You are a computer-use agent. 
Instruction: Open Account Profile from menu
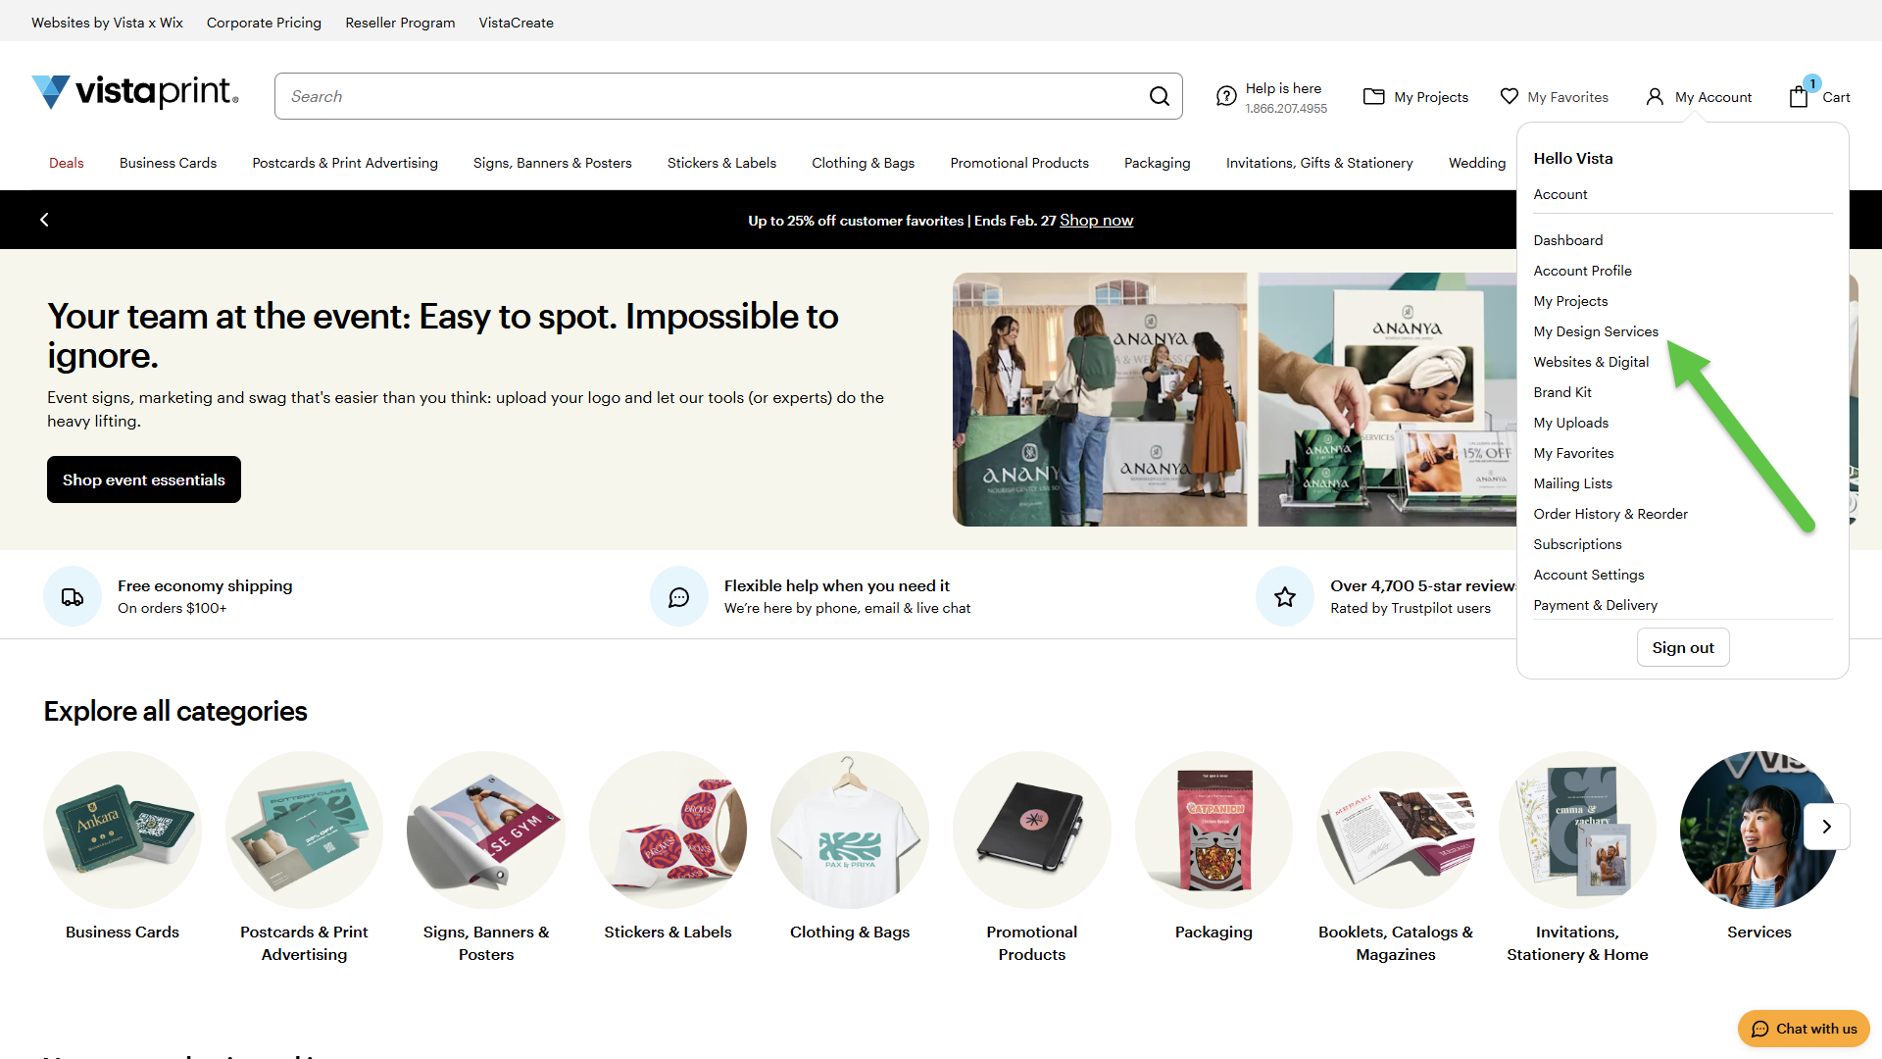pos(1582,271)
